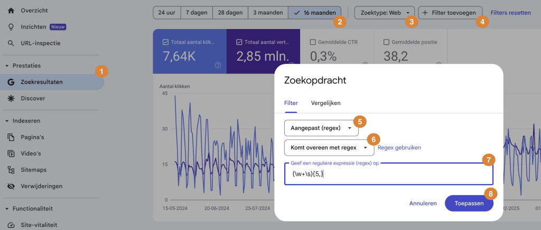Switch to the Filter tab
This screenshot has height=230, width=541.
(291, 103)
